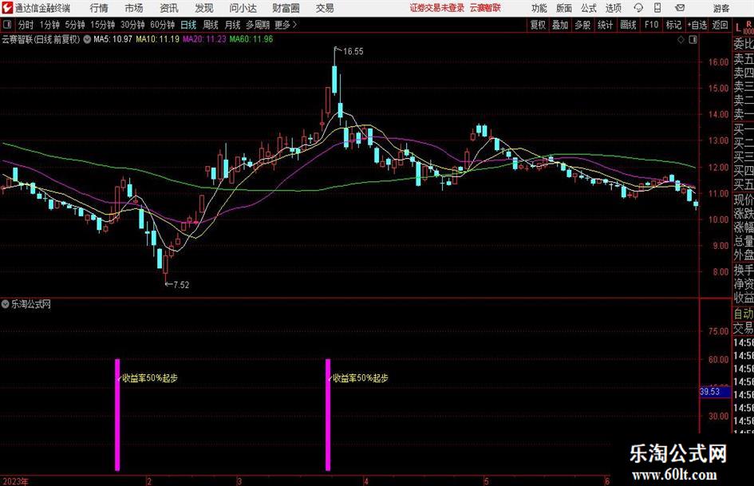Click the 通达信 red lightning logo icon
Screen dimensions: 754x486
click(7, 8)
